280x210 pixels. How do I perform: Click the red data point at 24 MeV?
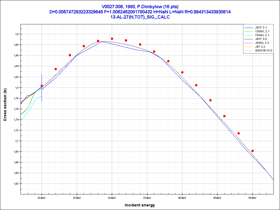point(70,55)
